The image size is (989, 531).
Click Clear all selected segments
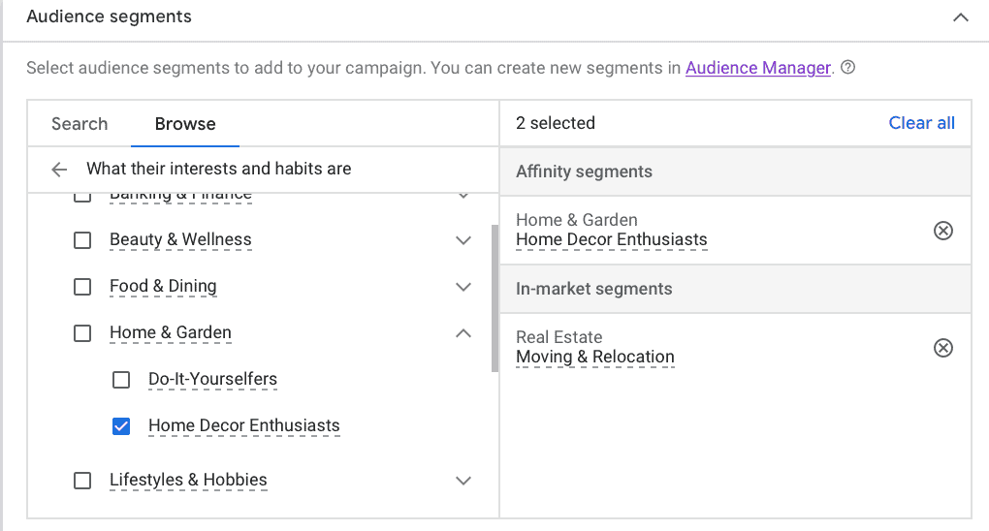(921, 123)
